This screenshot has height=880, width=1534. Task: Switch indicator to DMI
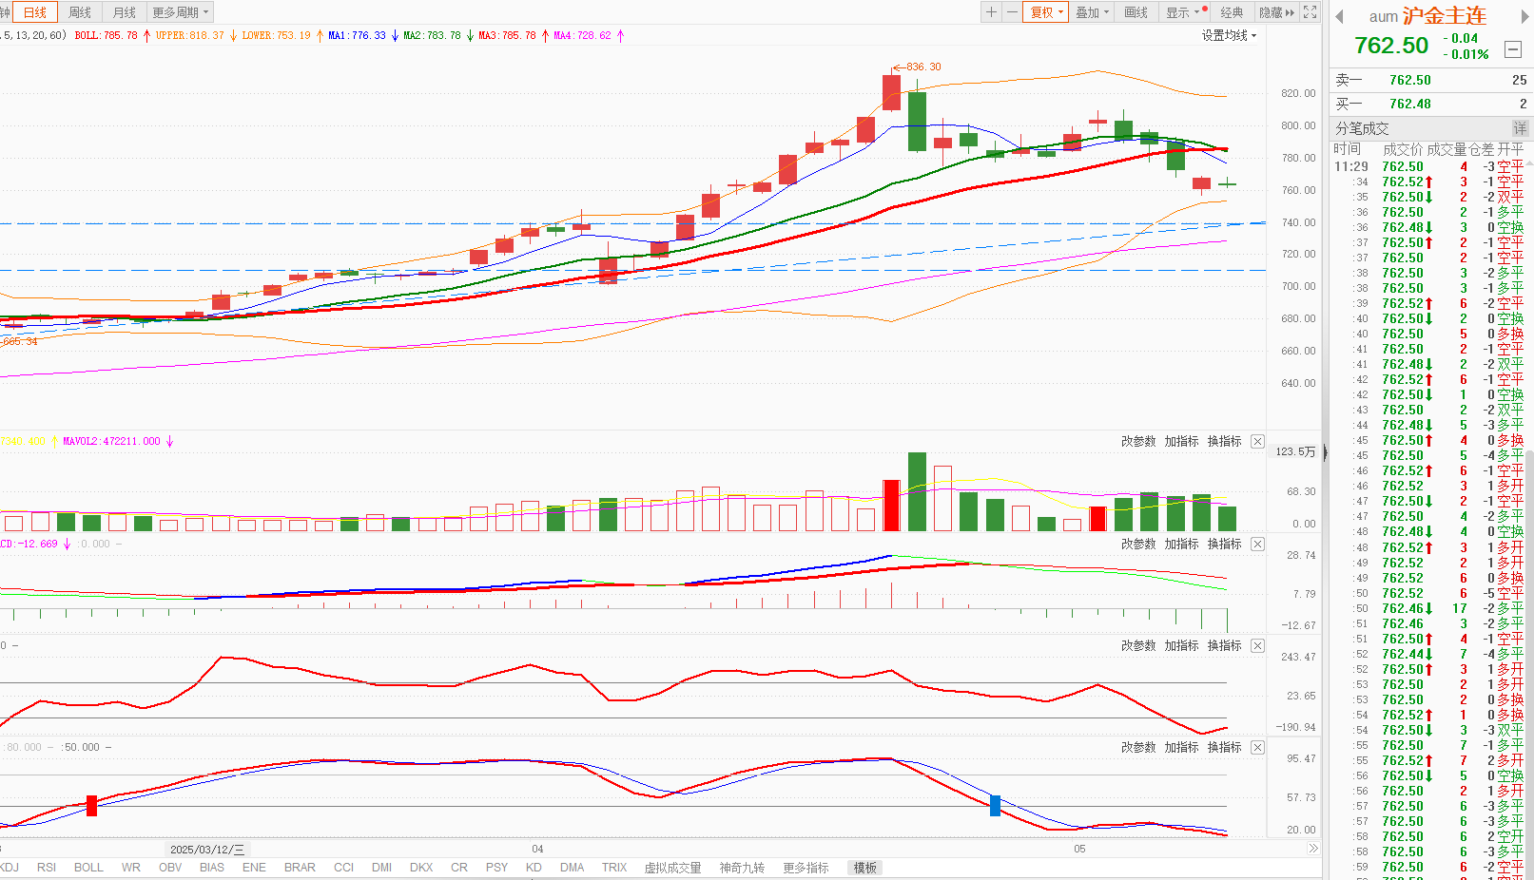(x=381, y=868)
